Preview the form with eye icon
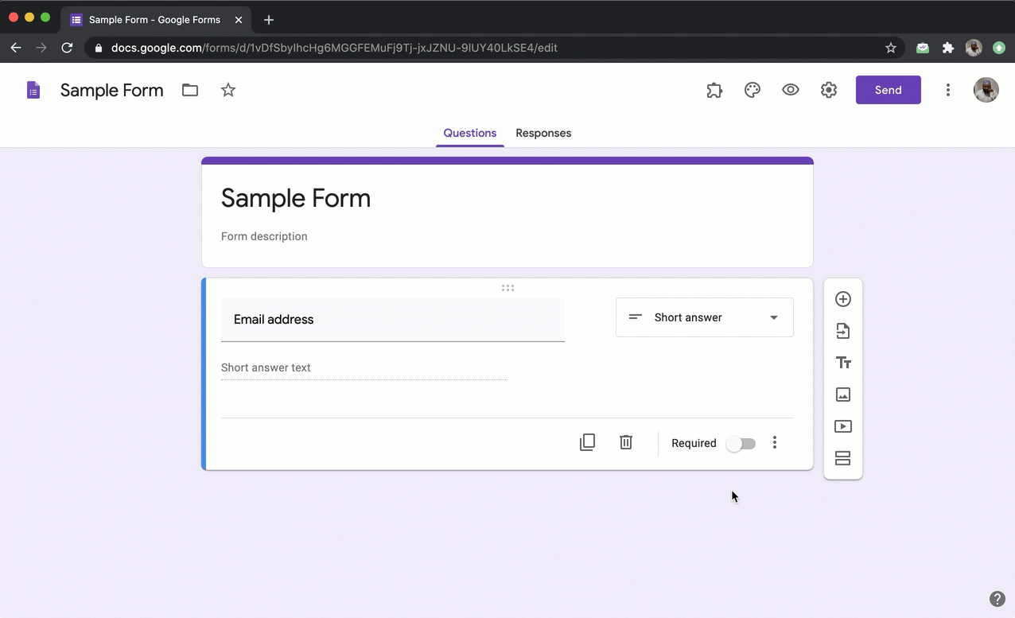 pyautogui.click(x=791, y=90)
